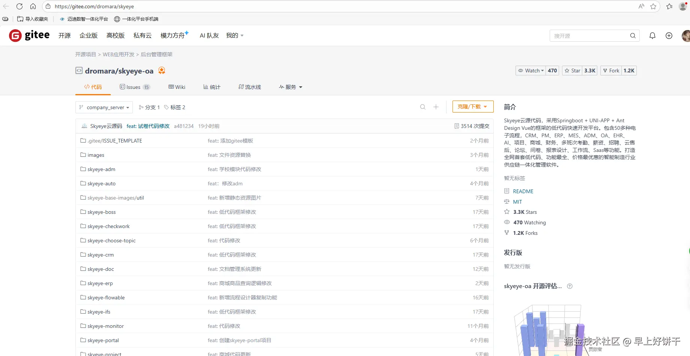Open the notifications bell

click(x=652, y=35)
